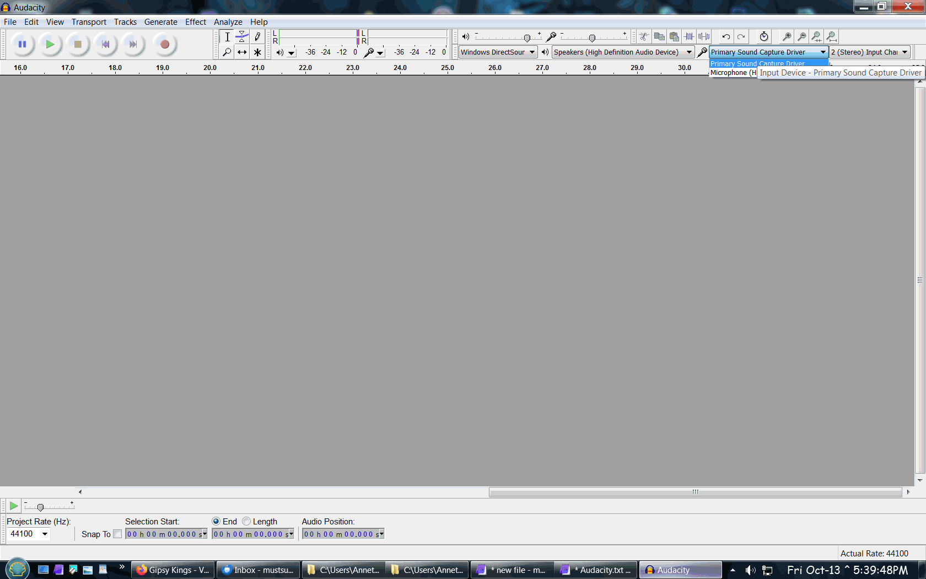Image resolution: width=926 pixels, height=579 pixels.
Task: Select the Length radio button
Action: pyautogui.click(x=246, y=521)
